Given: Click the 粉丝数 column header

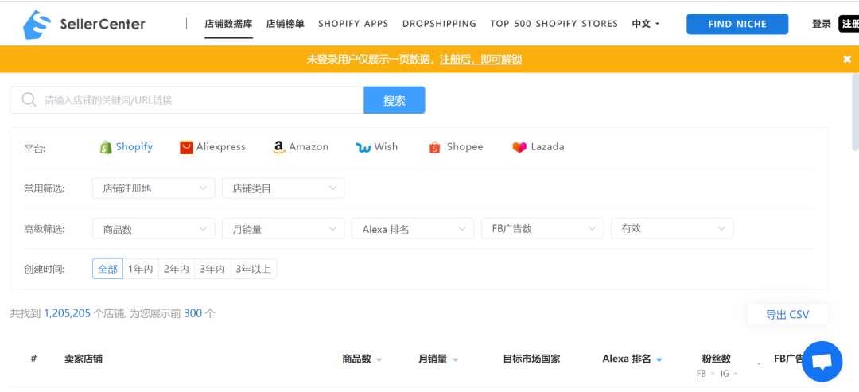Looking at the screenshot, I should [716, 359].
